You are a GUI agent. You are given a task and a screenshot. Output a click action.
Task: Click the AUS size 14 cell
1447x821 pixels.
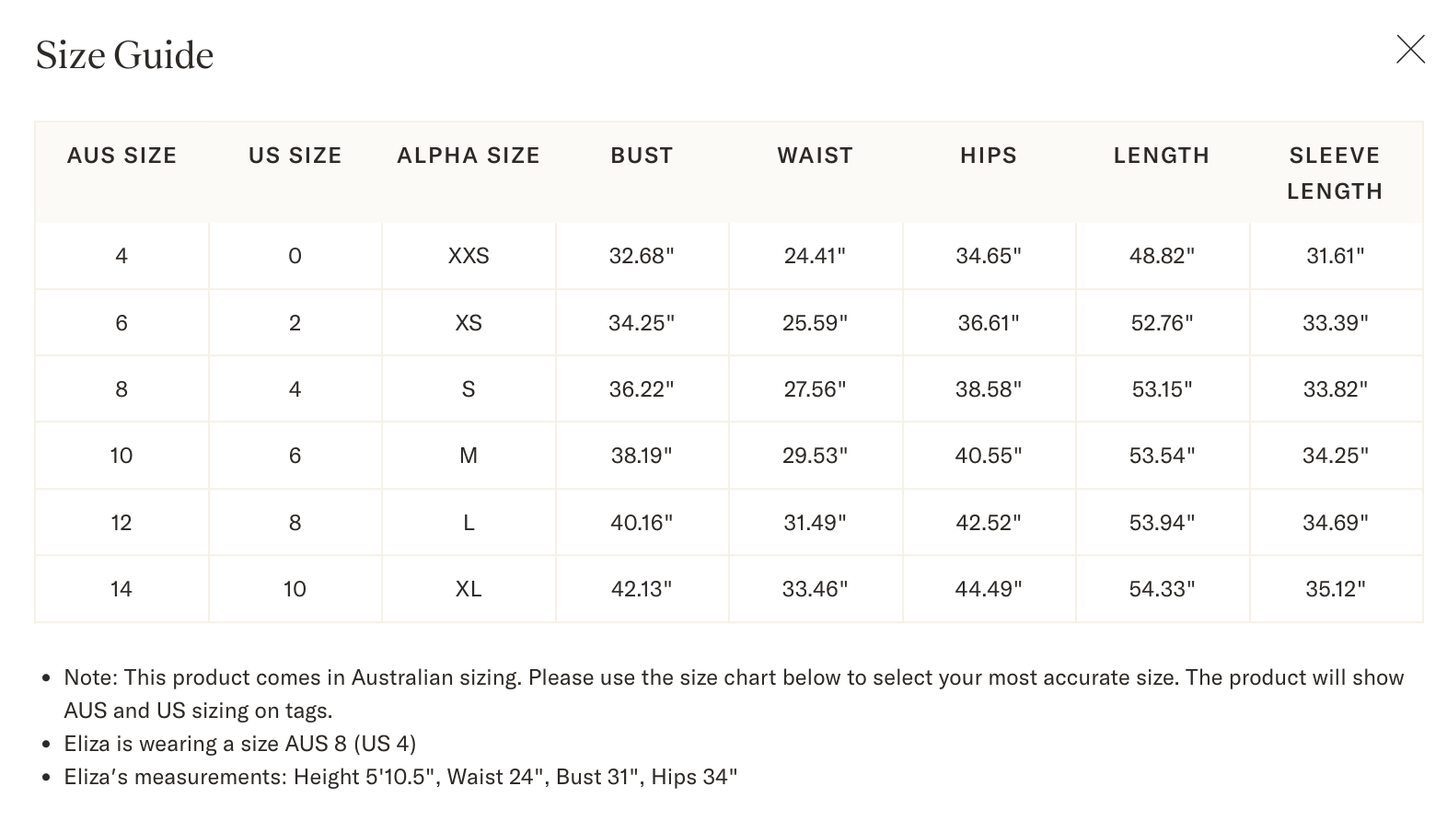(122, 589)
